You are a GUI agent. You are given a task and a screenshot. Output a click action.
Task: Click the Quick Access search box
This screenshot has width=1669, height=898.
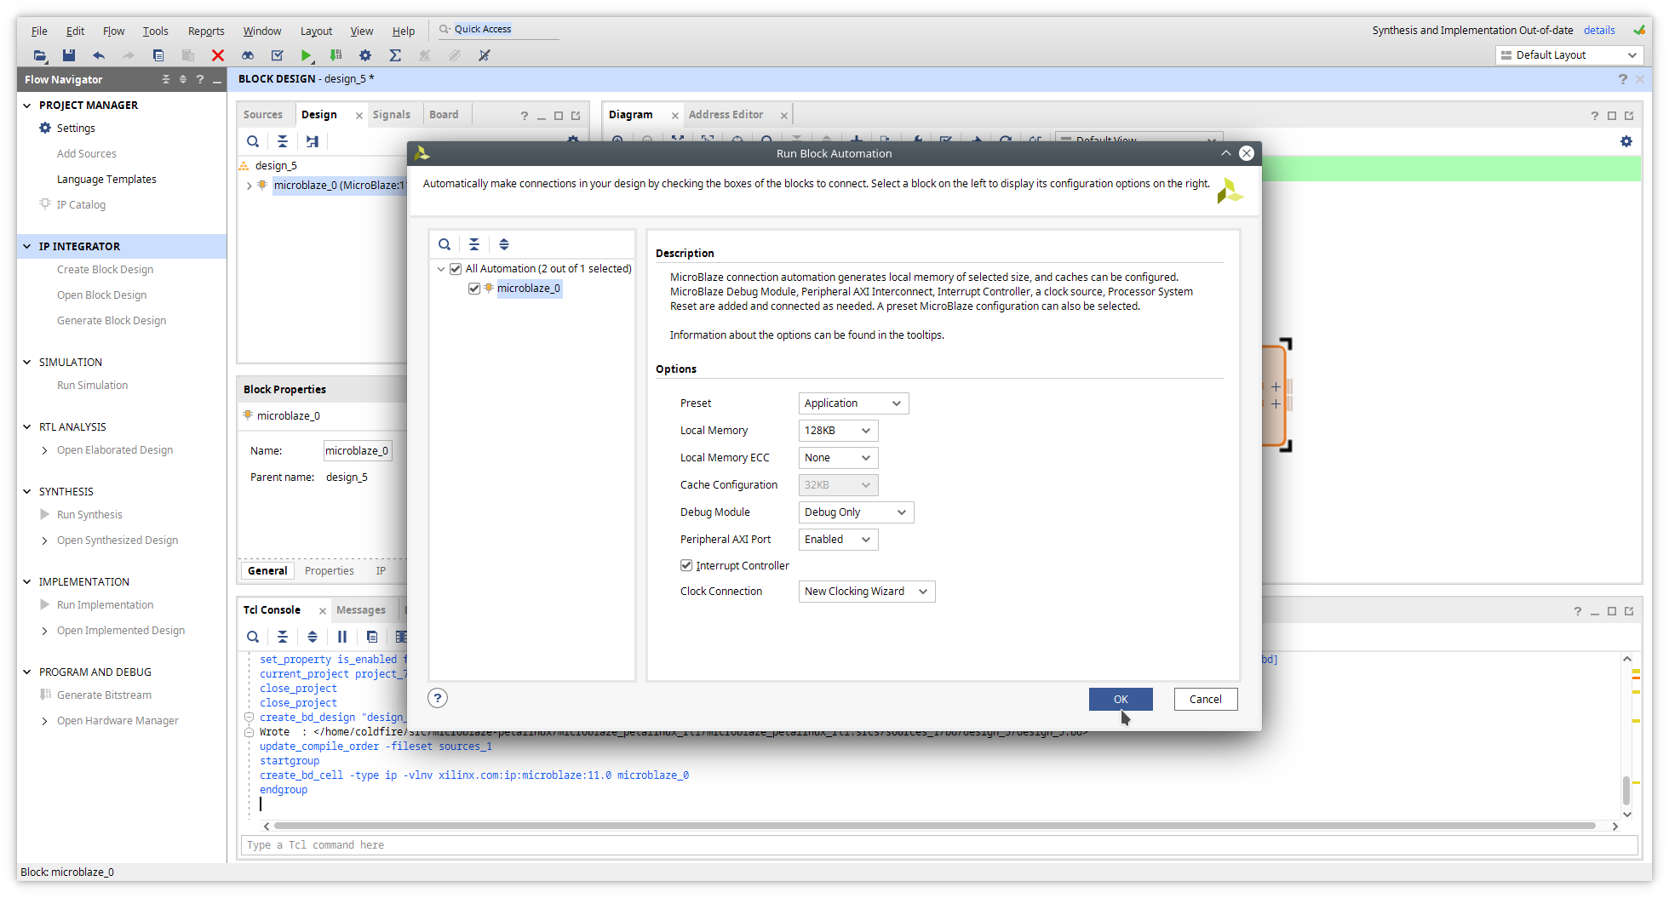[x=499, y=29]
